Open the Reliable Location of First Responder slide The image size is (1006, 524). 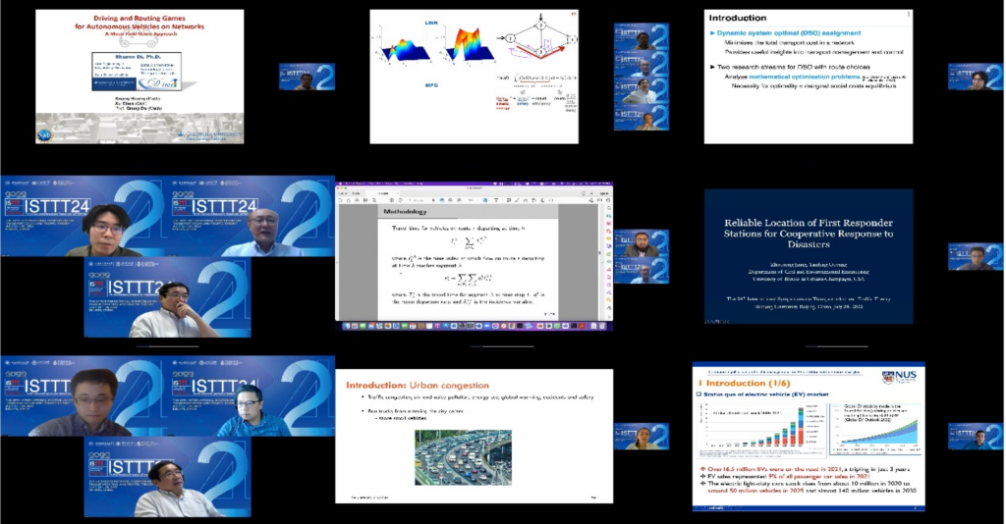808,256
